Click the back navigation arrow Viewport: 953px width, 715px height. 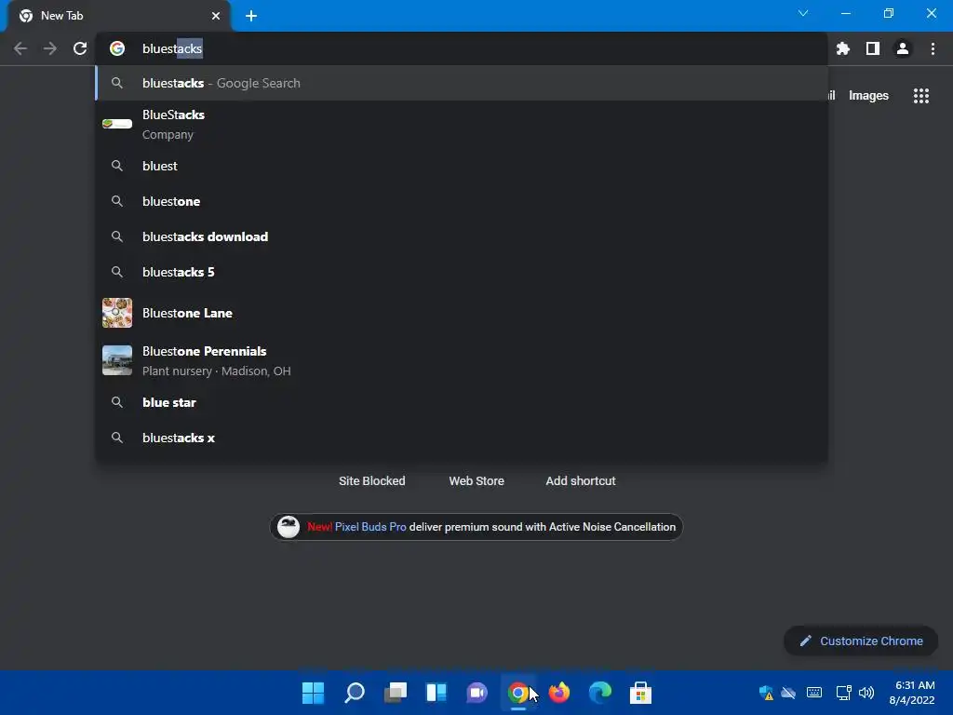tap(20, 48)
